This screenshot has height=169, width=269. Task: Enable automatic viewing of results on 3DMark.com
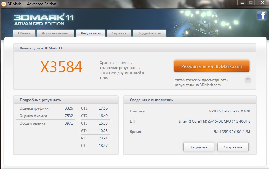coord(248,80)
